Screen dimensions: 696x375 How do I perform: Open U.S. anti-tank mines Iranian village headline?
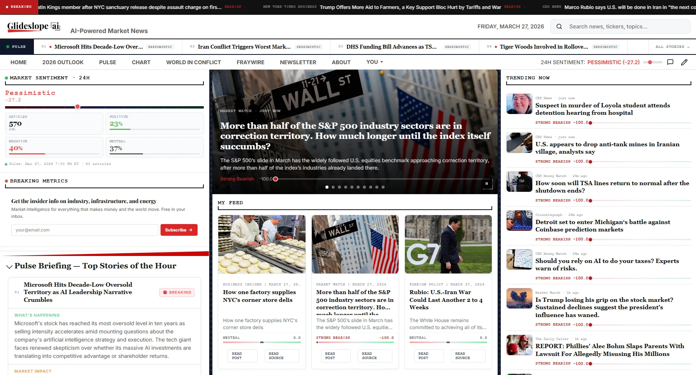point(607,148)
